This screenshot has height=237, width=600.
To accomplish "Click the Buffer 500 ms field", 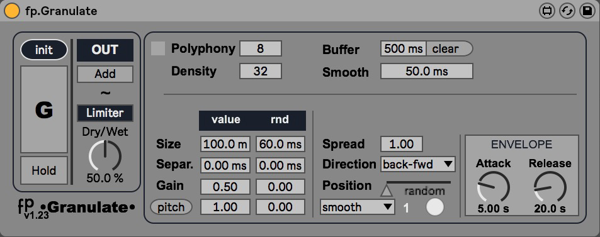I will click(404, 48).
